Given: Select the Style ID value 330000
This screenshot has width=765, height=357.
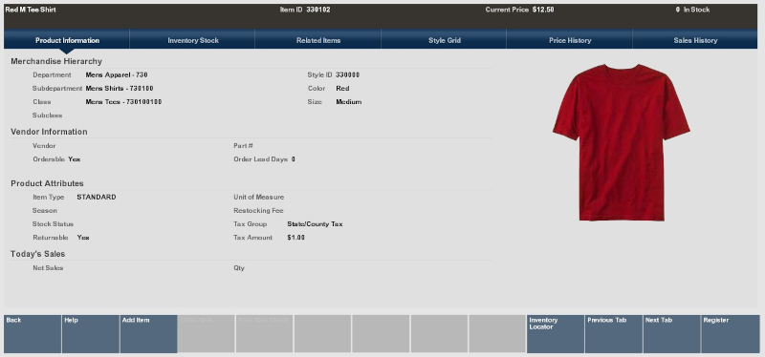Looking at the screenshot, I should point(347,75).
